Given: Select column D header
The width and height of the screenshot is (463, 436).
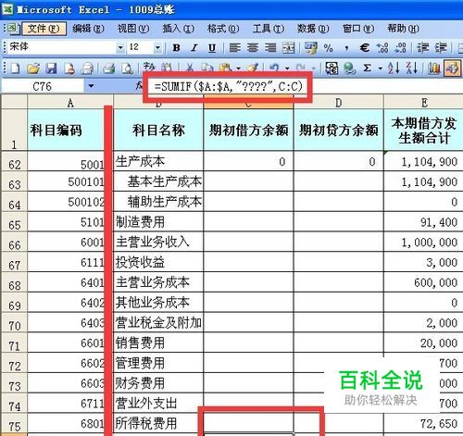Looking at the screenshot, I should 338,103.
